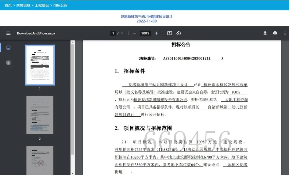Select page 2 thumbnail
289x175 pixels.
[x=40, y=115]
